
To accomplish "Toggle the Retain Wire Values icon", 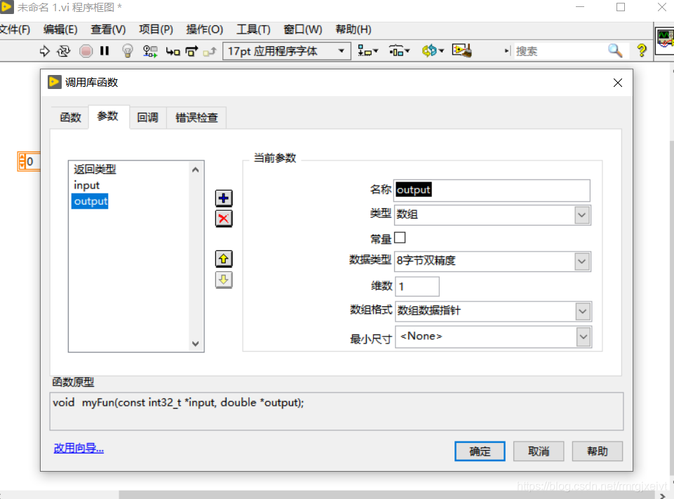I will pos(150,51).
